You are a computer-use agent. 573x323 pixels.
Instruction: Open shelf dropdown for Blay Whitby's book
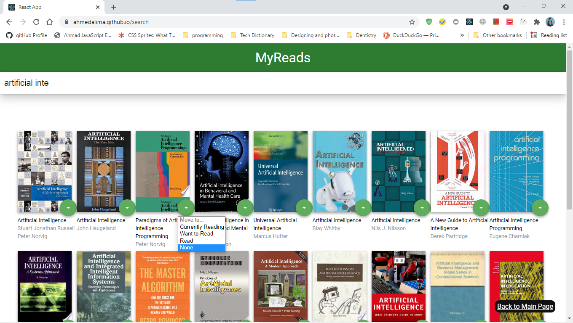363,208
